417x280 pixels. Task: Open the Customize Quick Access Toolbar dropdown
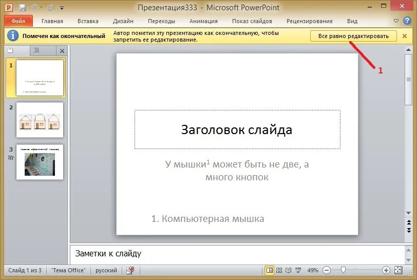tap(62, 8)
